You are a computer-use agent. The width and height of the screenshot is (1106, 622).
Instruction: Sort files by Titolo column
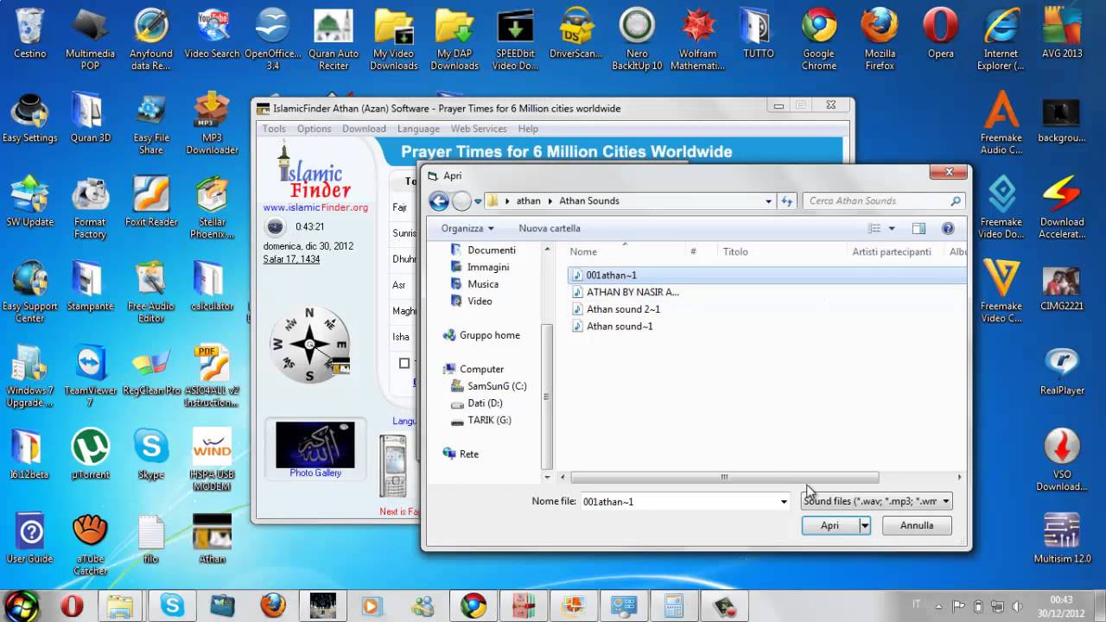(x=735, y=251)
